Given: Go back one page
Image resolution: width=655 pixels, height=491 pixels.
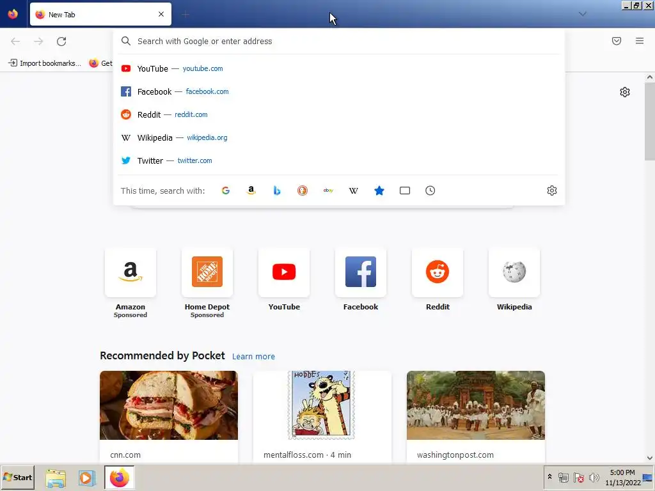Looking at the screenshot, I should (15, 42).
